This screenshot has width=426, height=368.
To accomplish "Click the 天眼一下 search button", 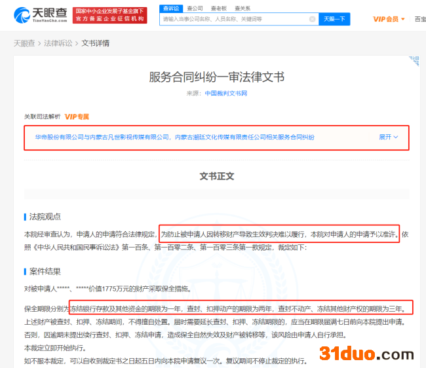I will (334, 19).
